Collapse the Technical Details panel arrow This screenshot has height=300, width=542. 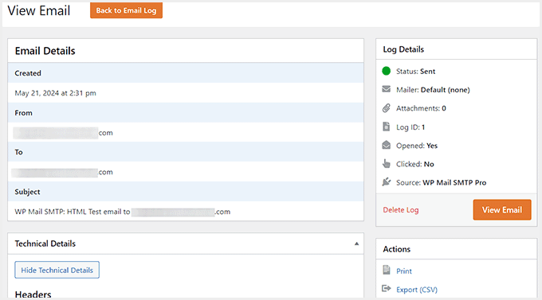click(x=356, y=244)
